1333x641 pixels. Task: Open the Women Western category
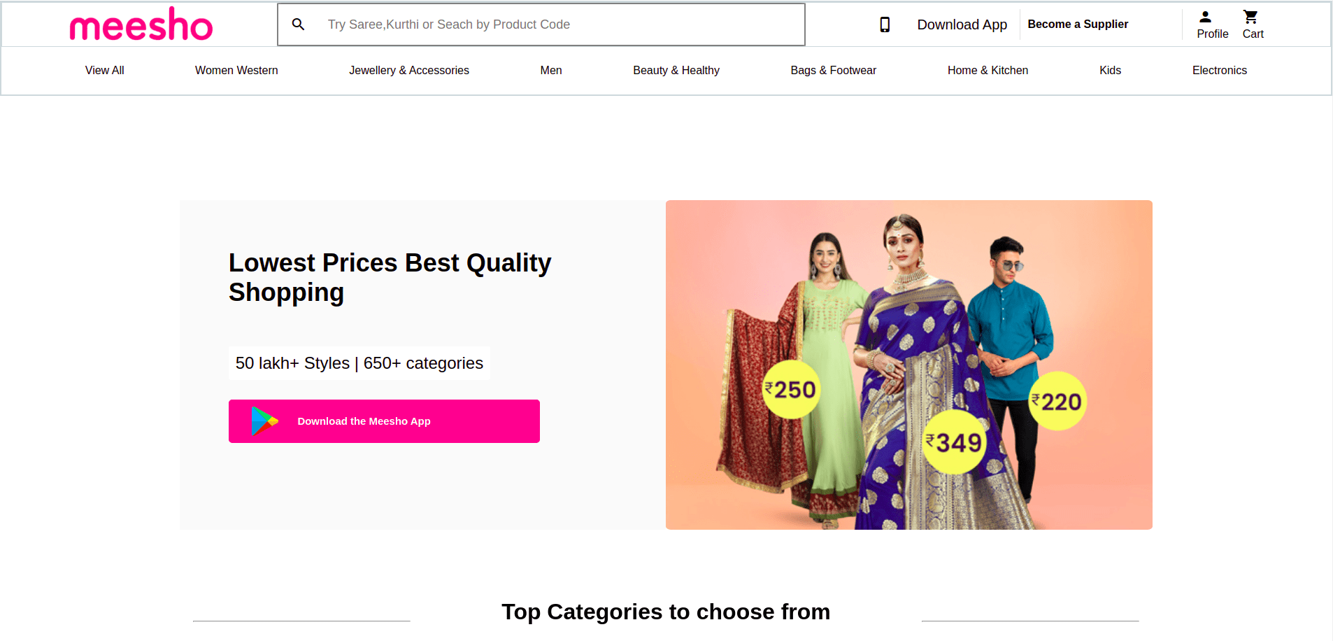coord(236,70)
